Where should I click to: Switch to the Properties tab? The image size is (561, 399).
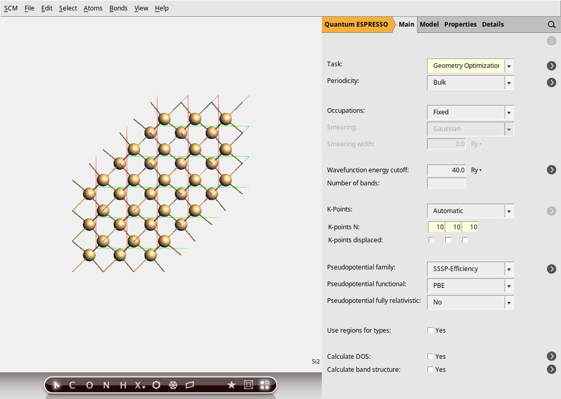pos(461,25)
